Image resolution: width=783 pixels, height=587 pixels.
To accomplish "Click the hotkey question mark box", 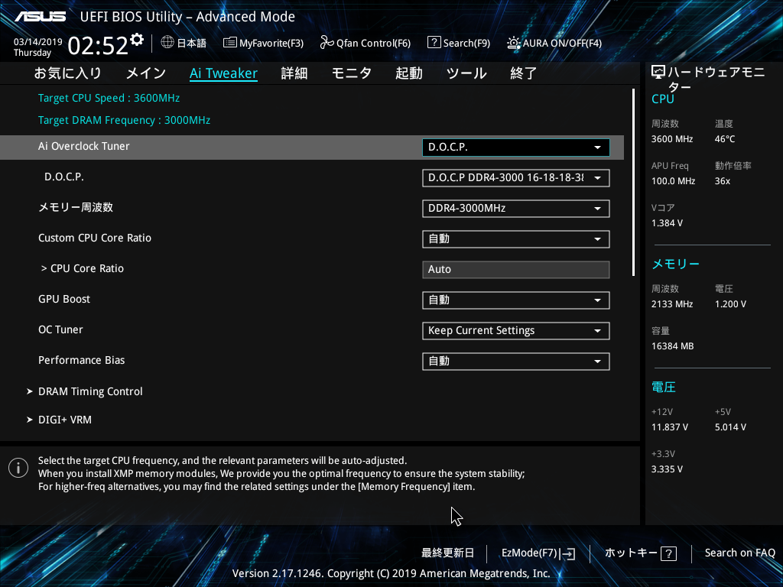I will (668, 553).
